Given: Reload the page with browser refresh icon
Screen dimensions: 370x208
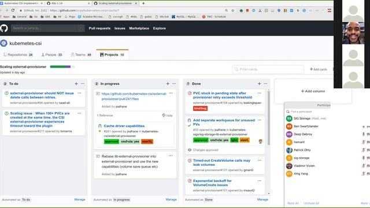Looking at the screenshot, I should click(x=13, y=10).
